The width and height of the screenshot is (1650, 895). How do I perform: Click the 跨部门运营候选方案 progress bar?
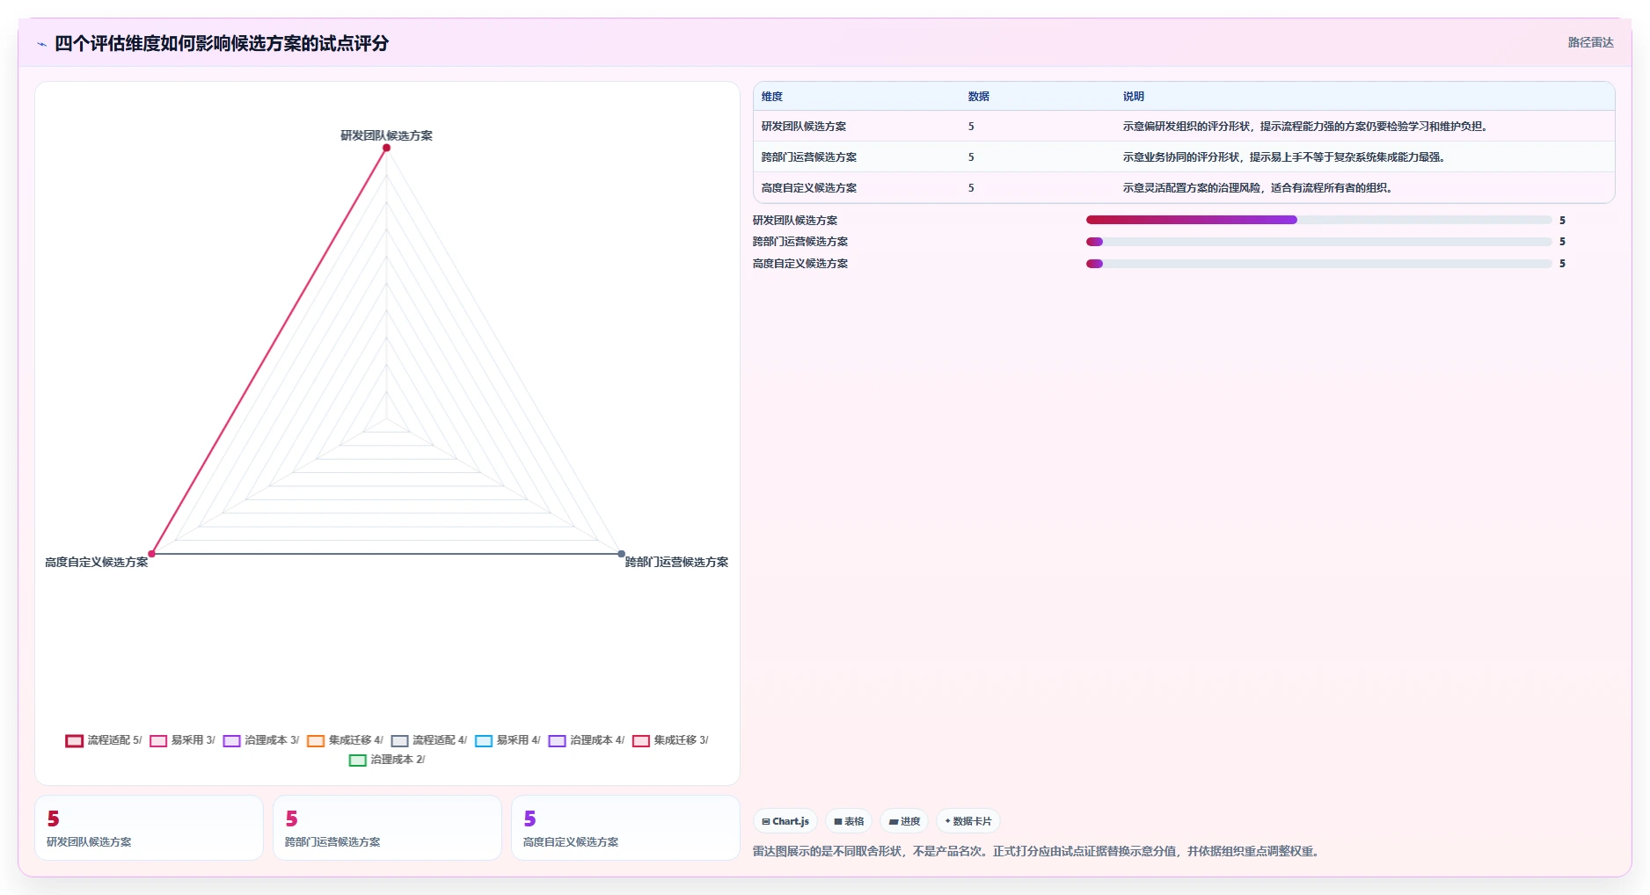pyautogui.click(x=1318, y=242)
